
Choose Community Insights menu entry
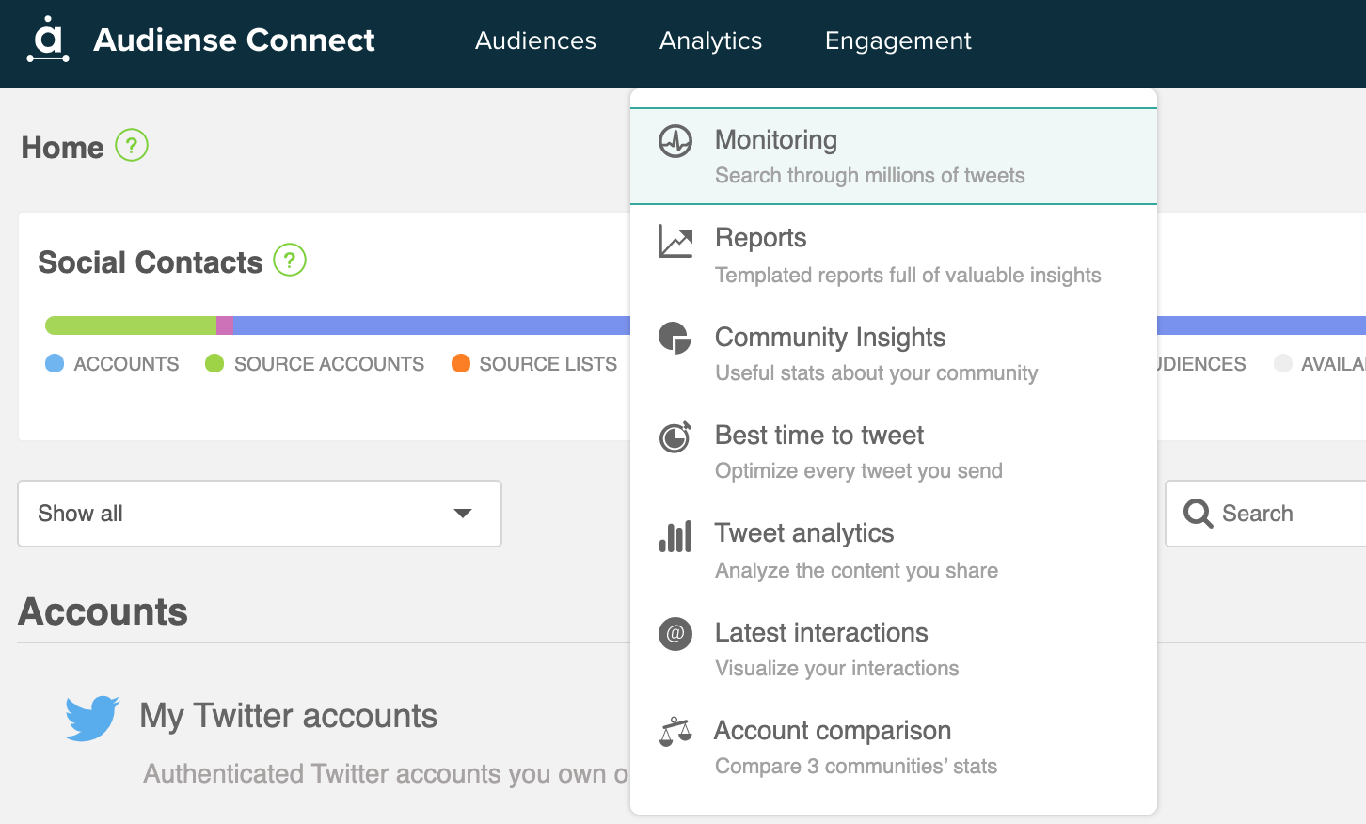coord(894,354)
